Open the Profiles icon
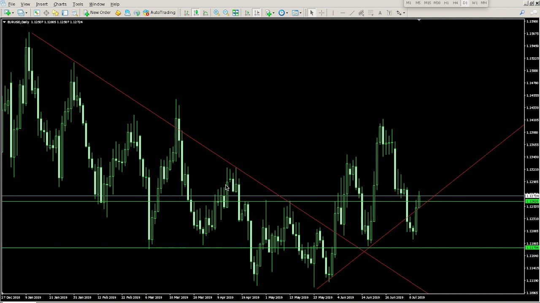 coord(21,13)
